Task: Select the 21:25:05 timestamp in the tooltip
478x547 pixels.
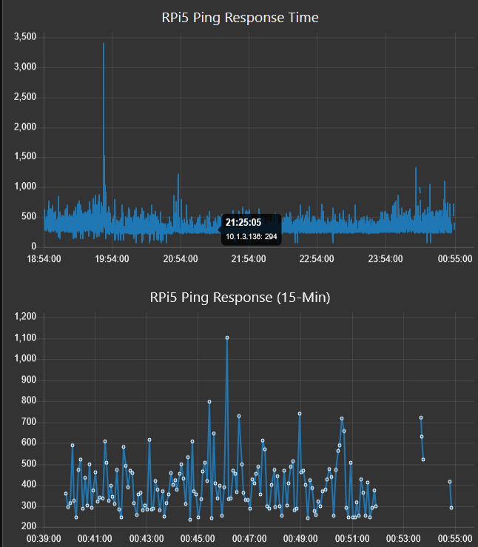Action: [243, 222]
